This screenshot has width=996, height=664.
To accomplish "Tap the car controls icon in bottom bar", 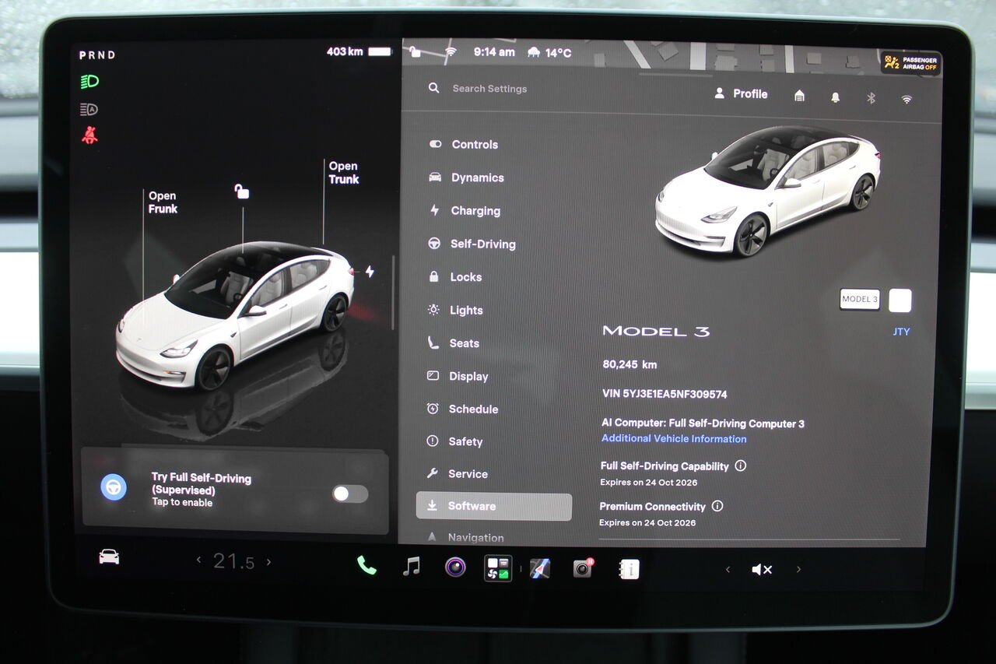I will 109,557.
